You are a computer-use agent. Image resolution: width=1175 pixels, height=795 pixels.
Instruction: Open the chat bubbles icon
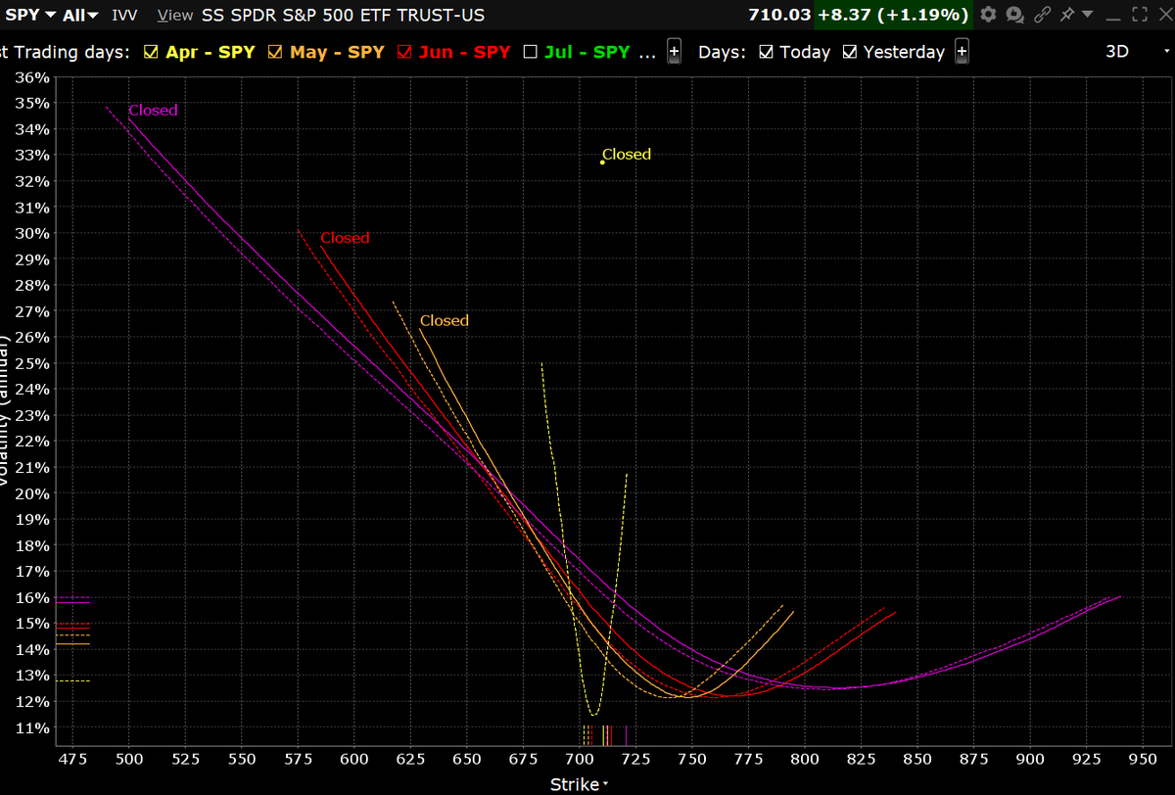tap(1015, 15)
